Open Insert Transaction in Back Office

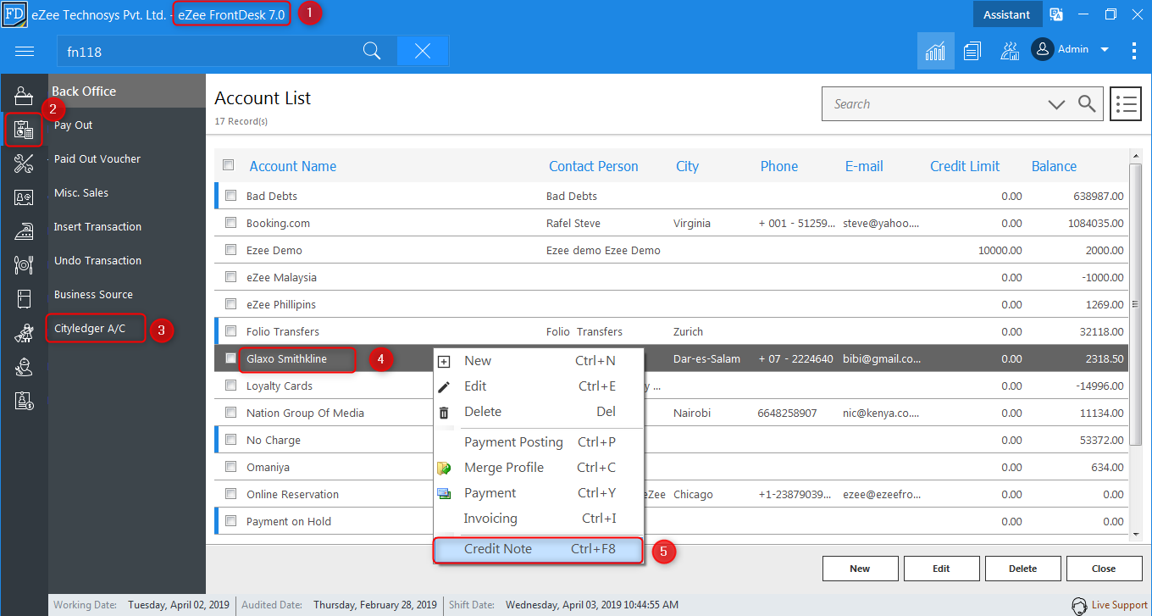97,227
